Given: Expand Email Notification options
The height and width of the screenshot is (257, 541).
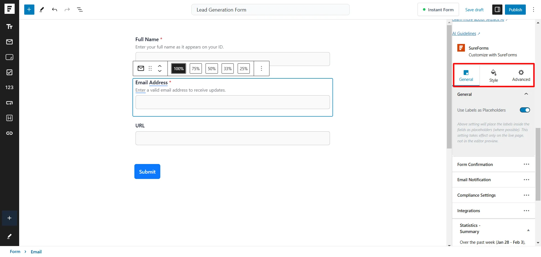Looking at the screenshot, I should (x=527, y=180).
